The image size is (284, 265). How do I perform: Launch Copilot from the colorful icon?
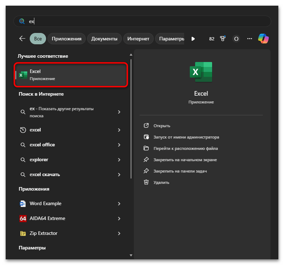click(263, 39)
